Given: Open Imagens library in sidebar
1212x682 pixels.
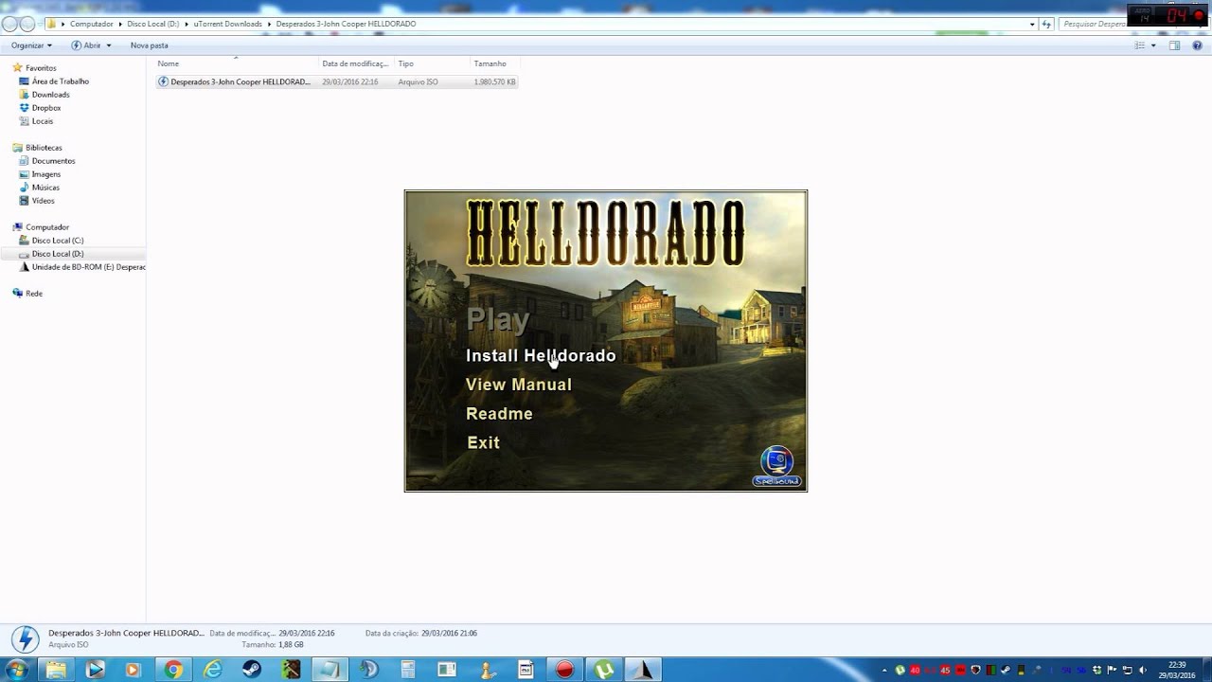Looking at the screenshot, I should [46, 174].
